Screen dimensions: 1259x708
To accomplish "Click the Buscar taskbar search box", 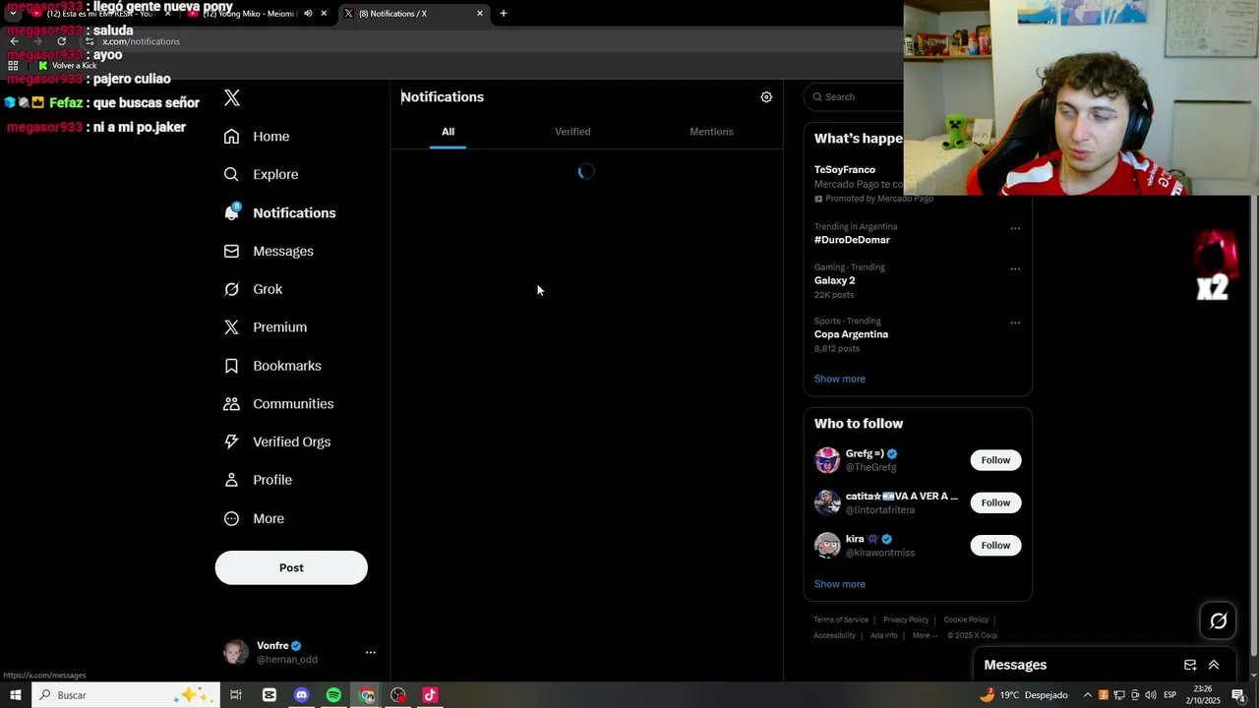I will click(124, 695).
